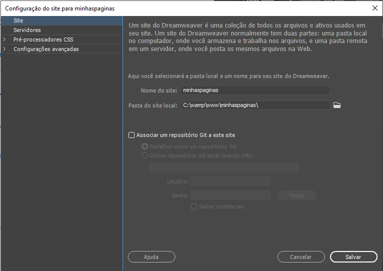Save settings with Salvar button

coord(353,257)
